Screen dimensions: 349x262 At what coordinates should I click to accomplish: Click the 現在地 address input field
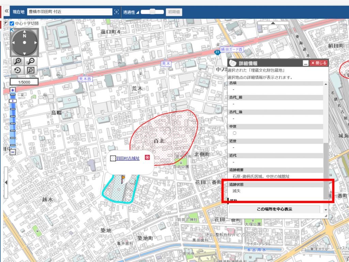tap(70, 12)
